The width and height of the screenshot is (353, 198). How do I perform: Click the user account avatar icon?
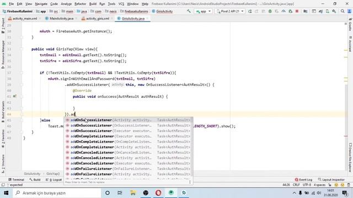tap(349, 11)
